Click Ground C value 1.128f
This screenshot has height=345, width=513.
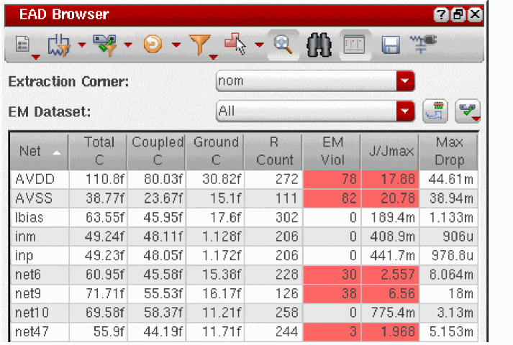pos(215,236)
